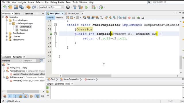Image resolution: width=184 pixels, height=103 pixels.
Task: Click the Debug Project icon
Action: click(x=93, y=7)
